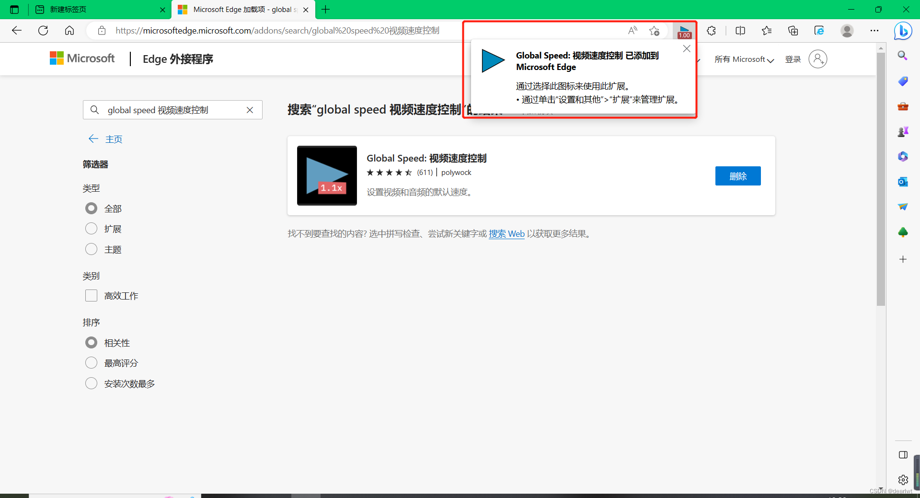
Task: Open Bing Copilot sidebar button
Action: pyautogui.click(x=903, y=31)
